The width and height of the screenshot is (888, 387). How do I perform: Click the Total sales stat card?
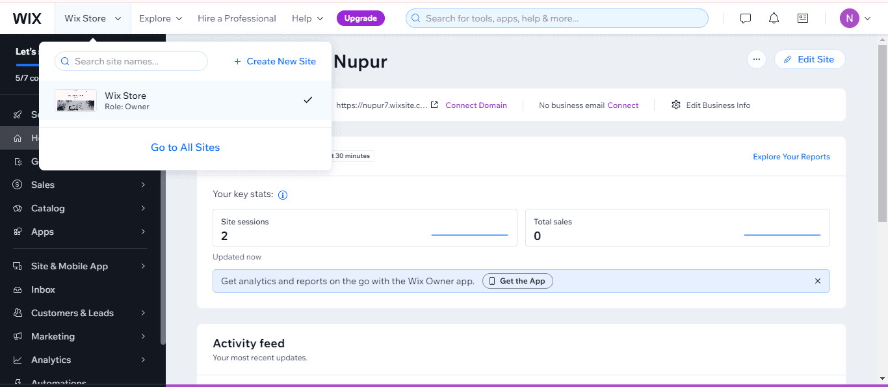tap(677, 228)
